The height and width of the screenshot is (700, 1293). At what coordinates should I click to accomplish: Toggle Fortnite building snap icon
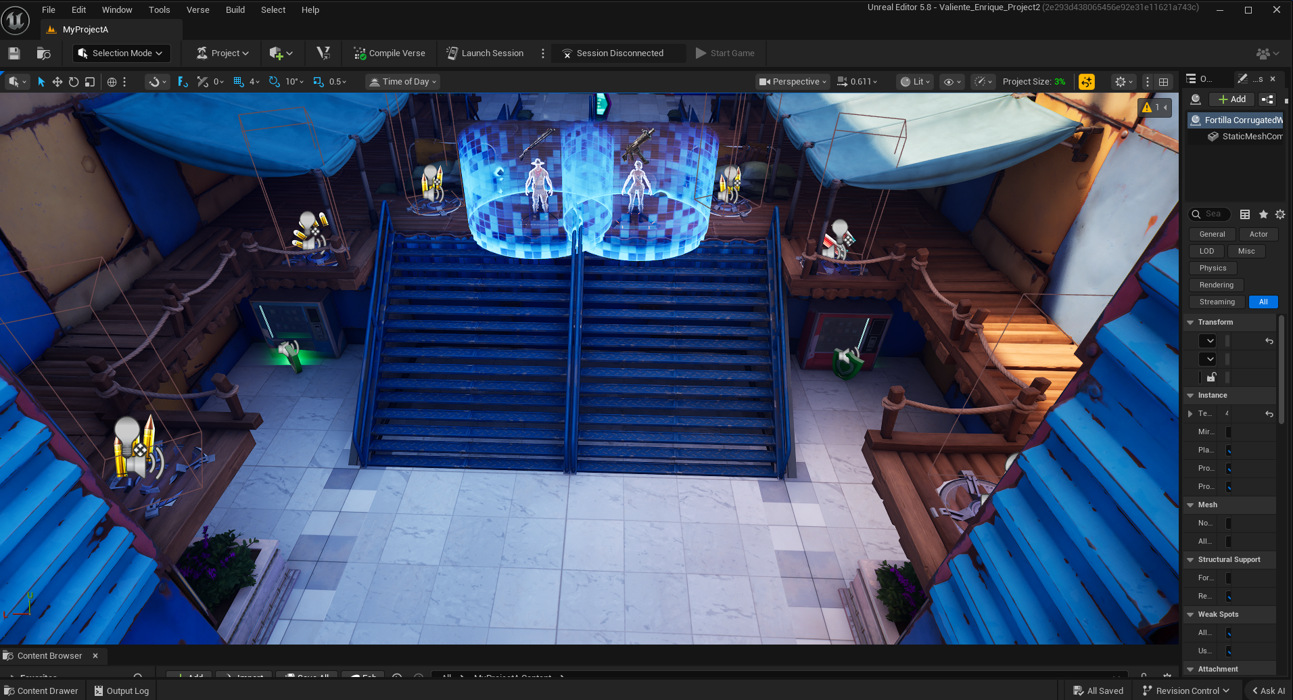183,82
